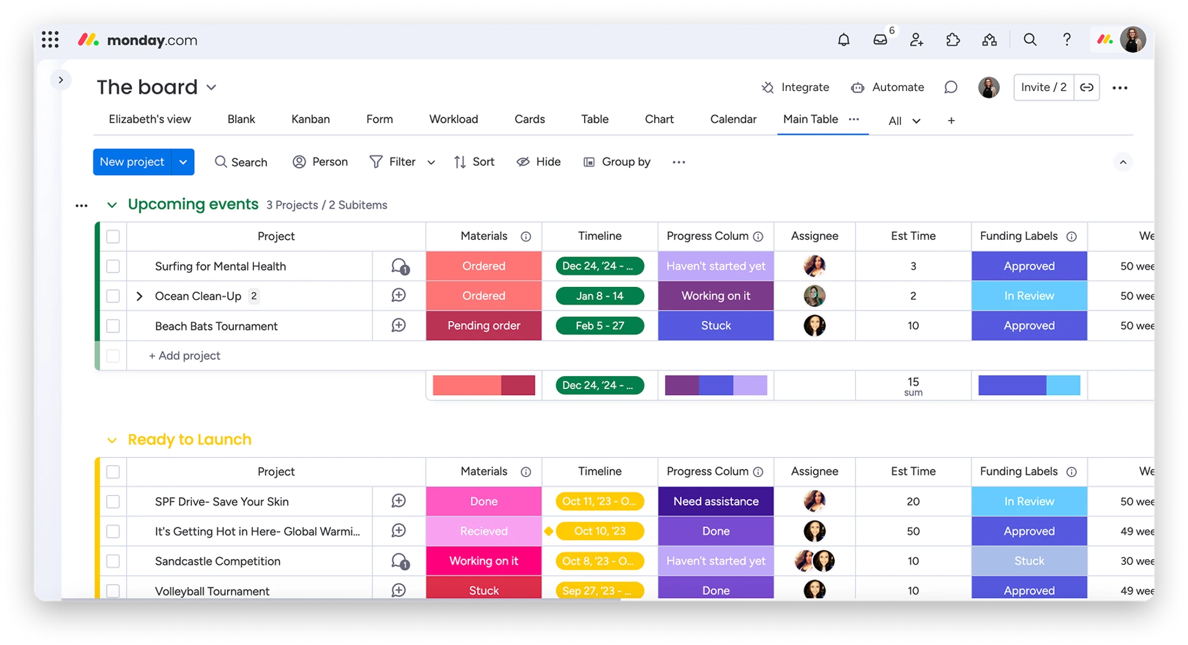The height and width of the screenshot is (645, 1188).
Task: Expand the collapsed sidebar arrow
Action: (61, 80)
